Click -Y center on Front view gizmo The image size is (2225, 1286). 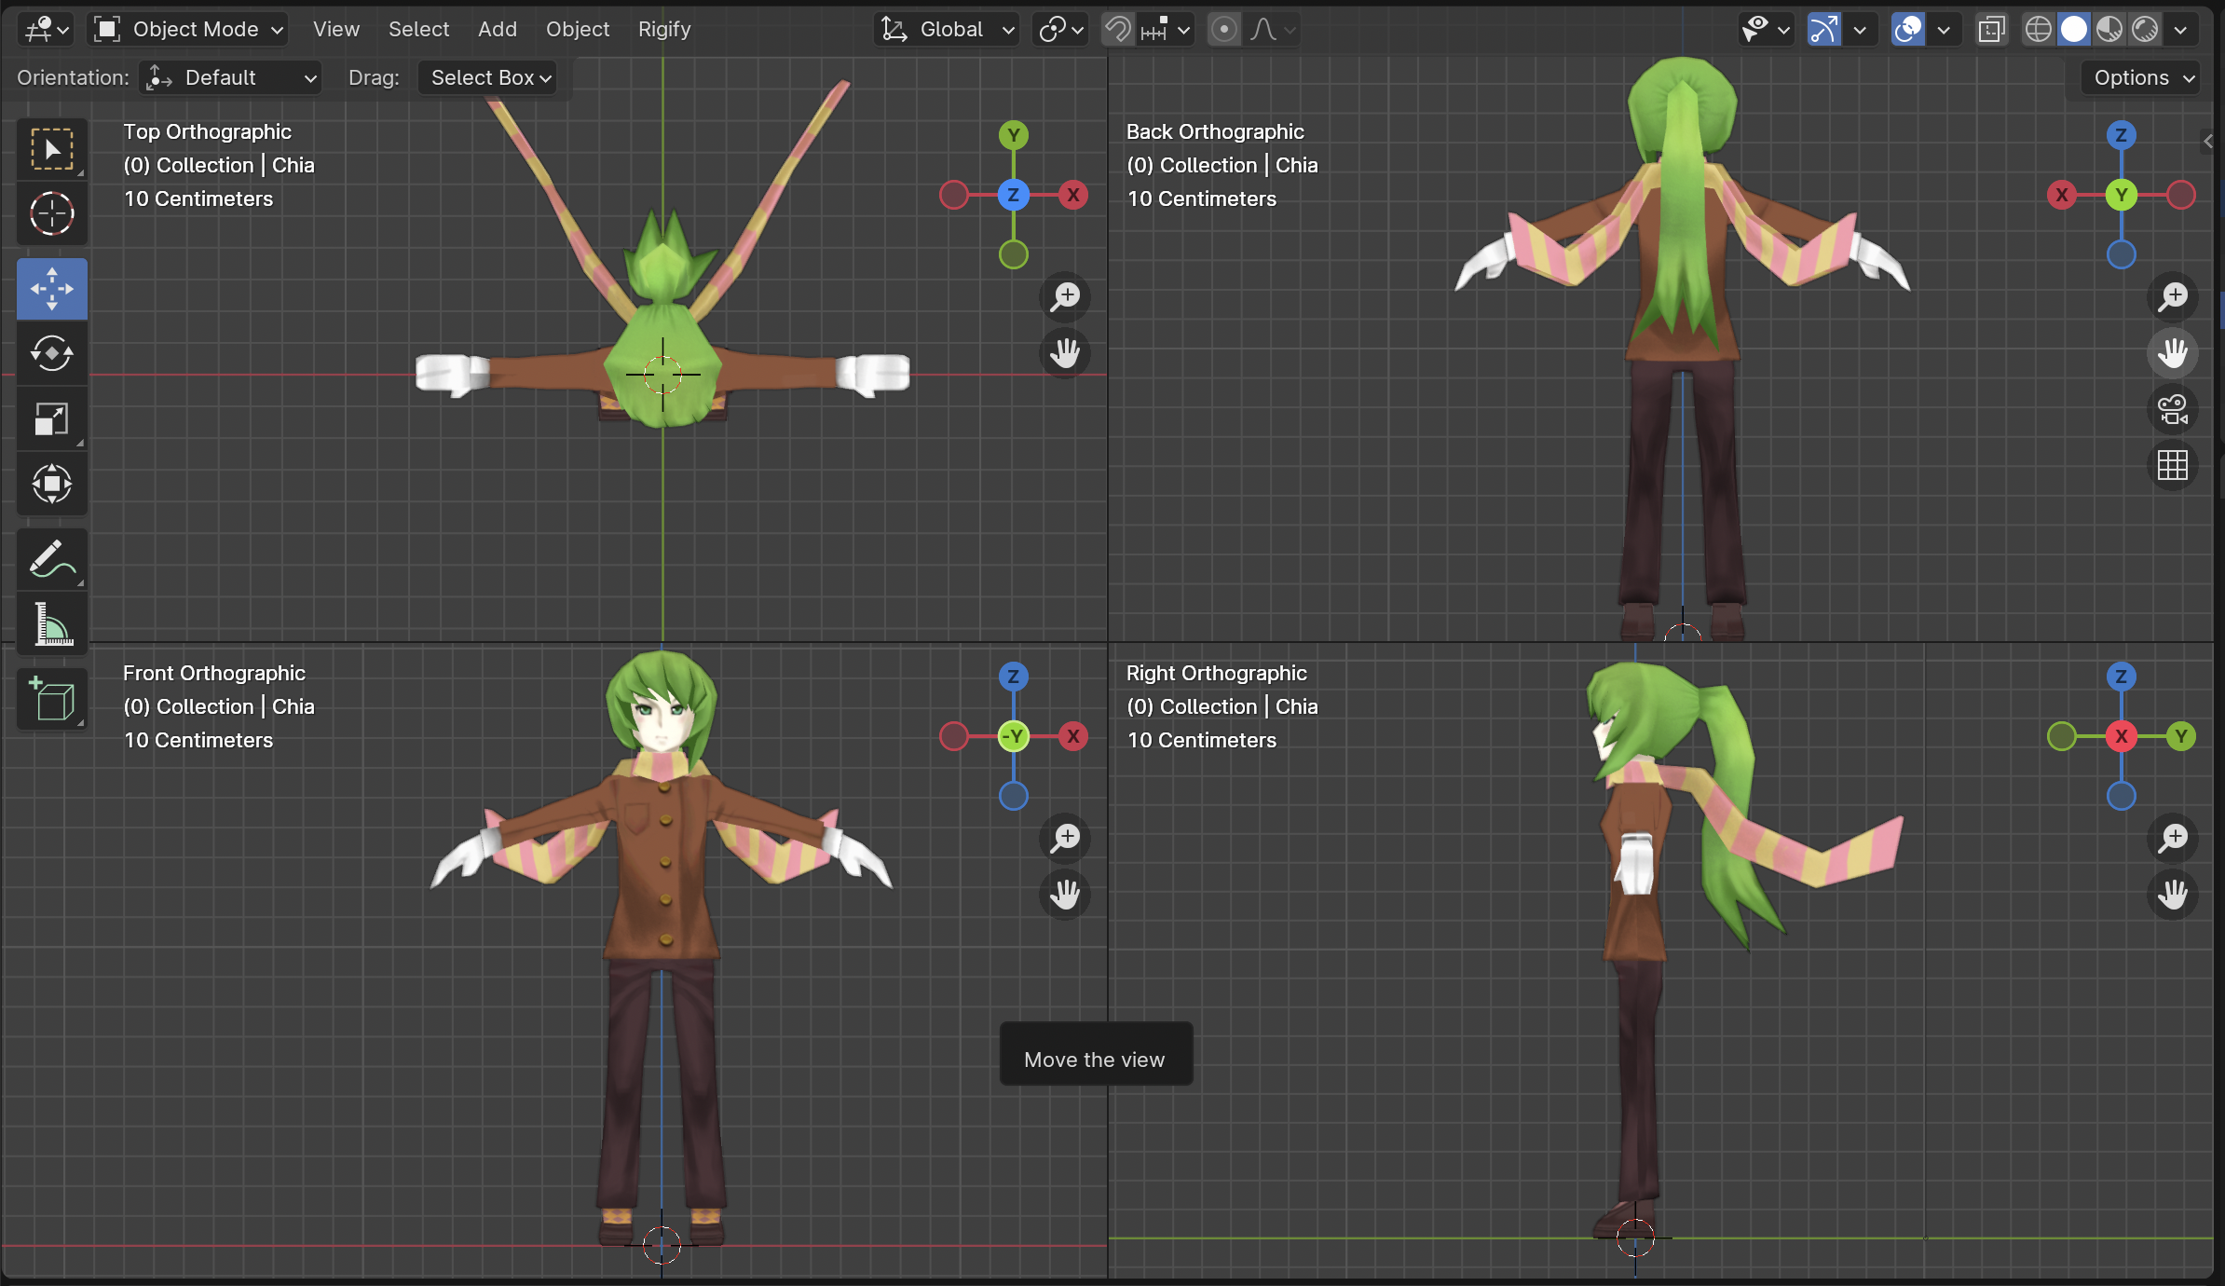(1014, 736)
